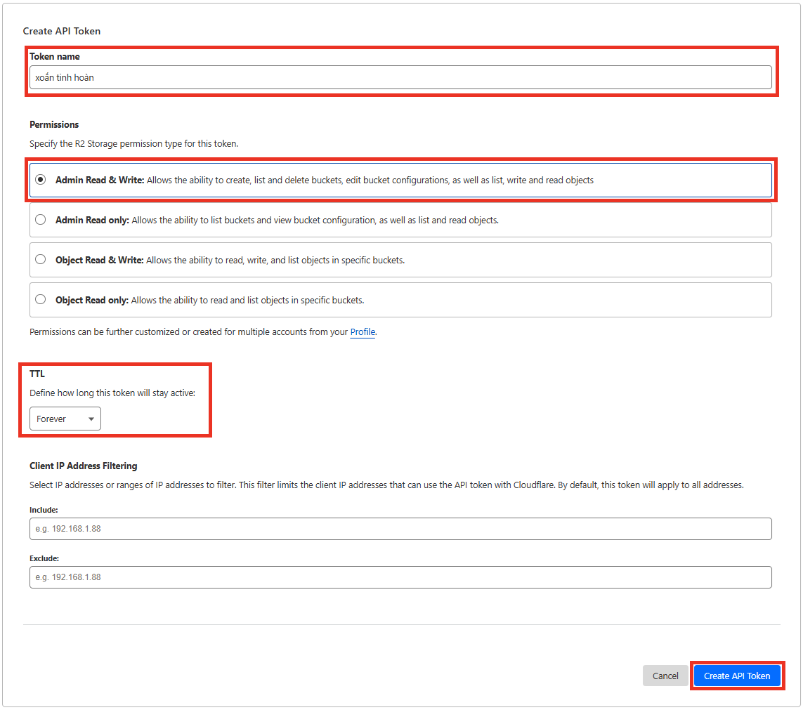Viewport: 803px width, 710px height.
Task: Click the "Exclude:" label text
Action: click(44, 558)
